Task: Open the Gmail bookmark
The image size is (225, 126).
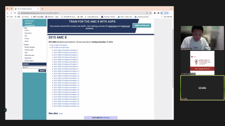Action: (x=10, y=17)
